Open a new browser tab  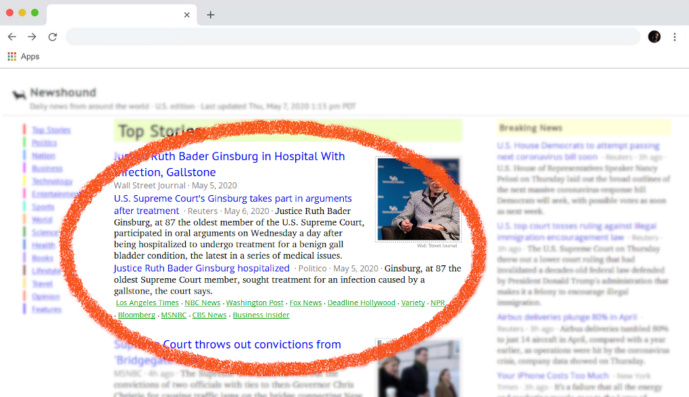pos(210,15)
